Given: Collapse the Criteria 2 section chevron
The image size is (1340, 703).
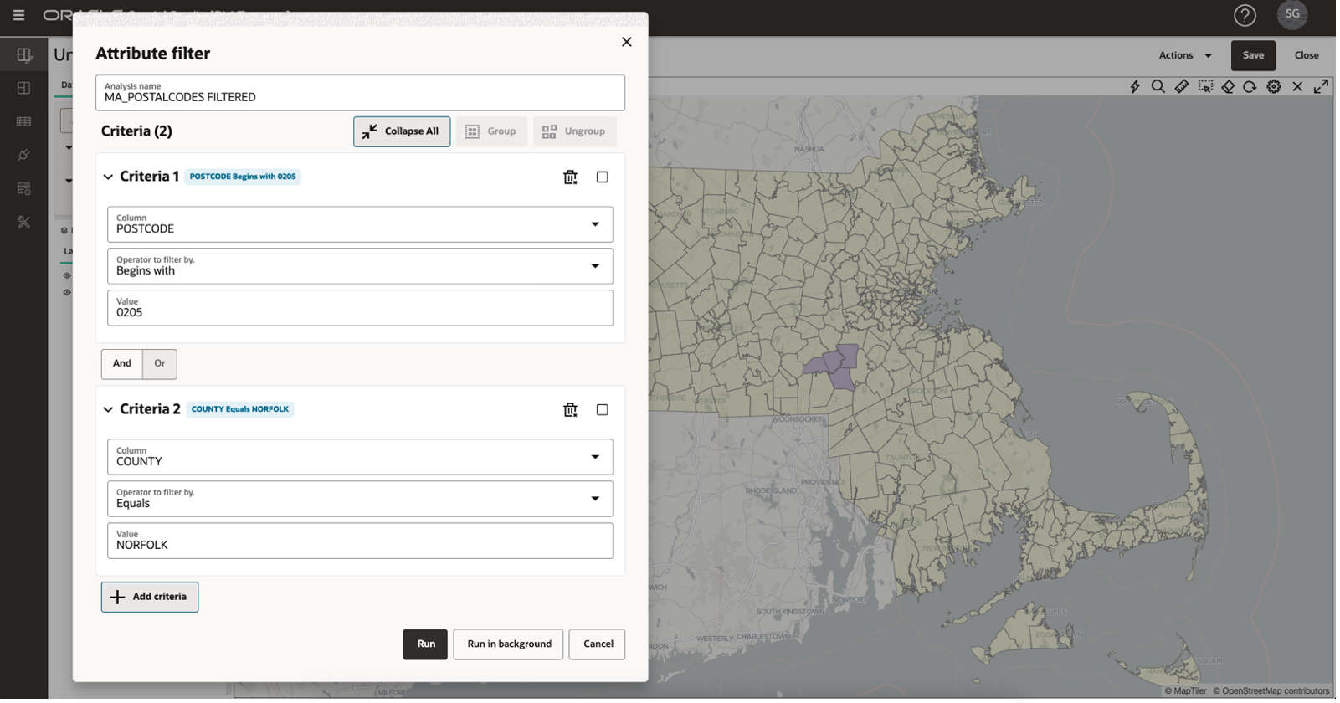Looking at the screenshot, I should point(108,411).
